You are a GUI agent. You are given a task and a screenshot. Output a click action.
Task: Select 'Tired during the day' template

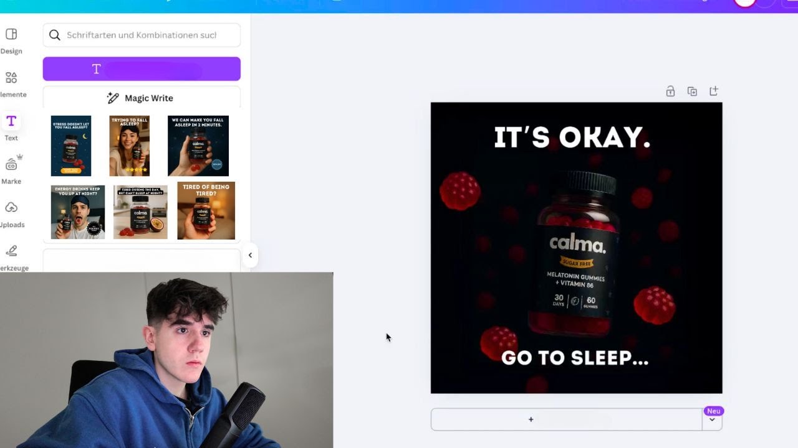pos(140,212)
